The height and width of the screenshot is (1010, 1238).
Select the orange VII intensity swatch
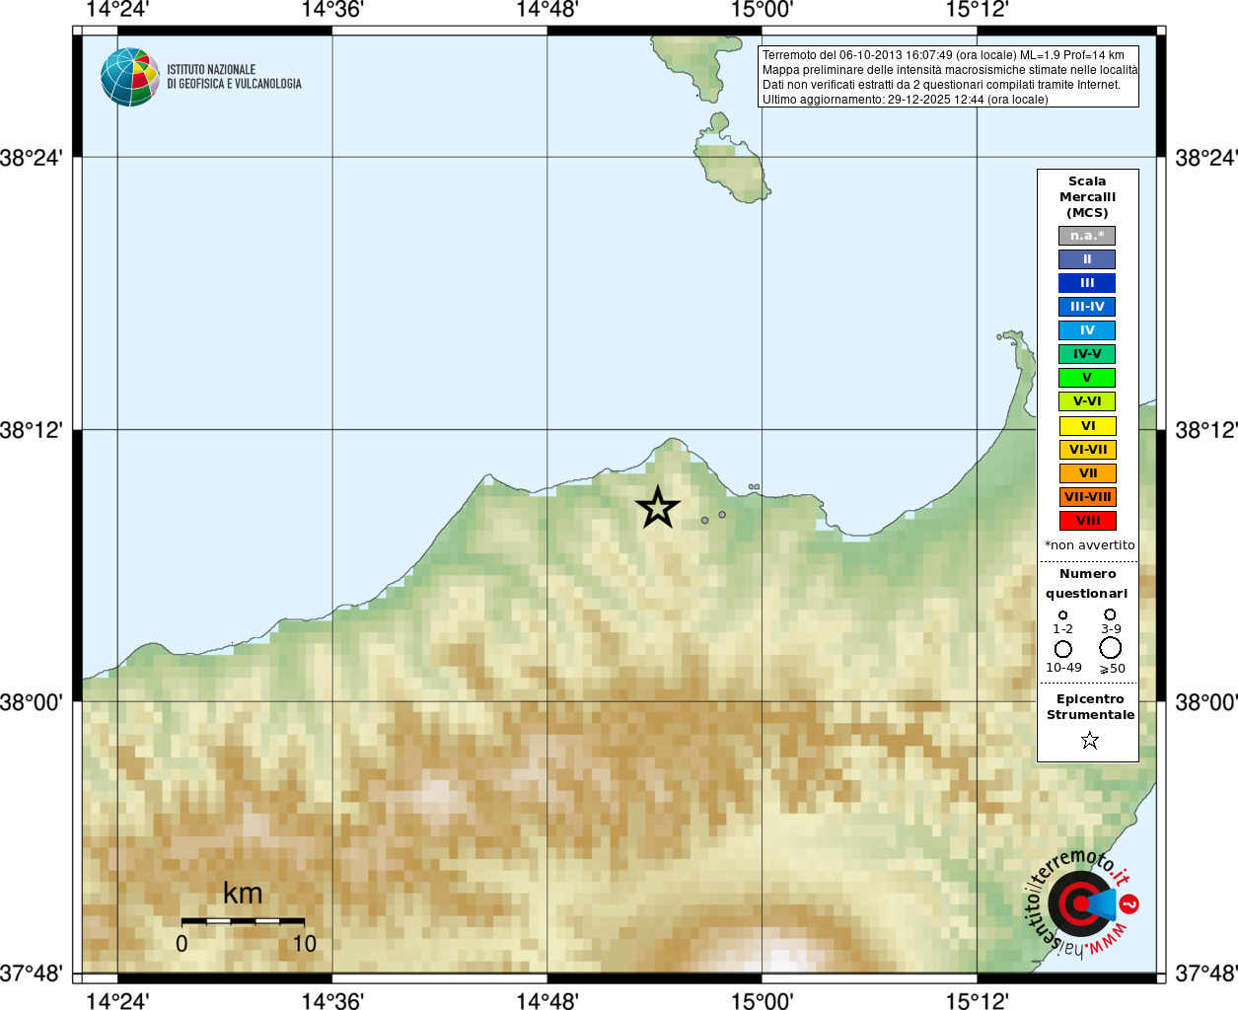click(x=1087, y=473)
